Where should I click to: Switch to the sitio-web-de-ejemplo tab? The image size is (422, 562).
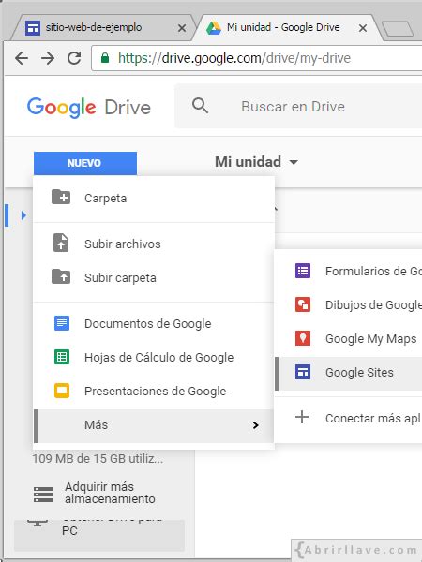click(x=102, y=27)
